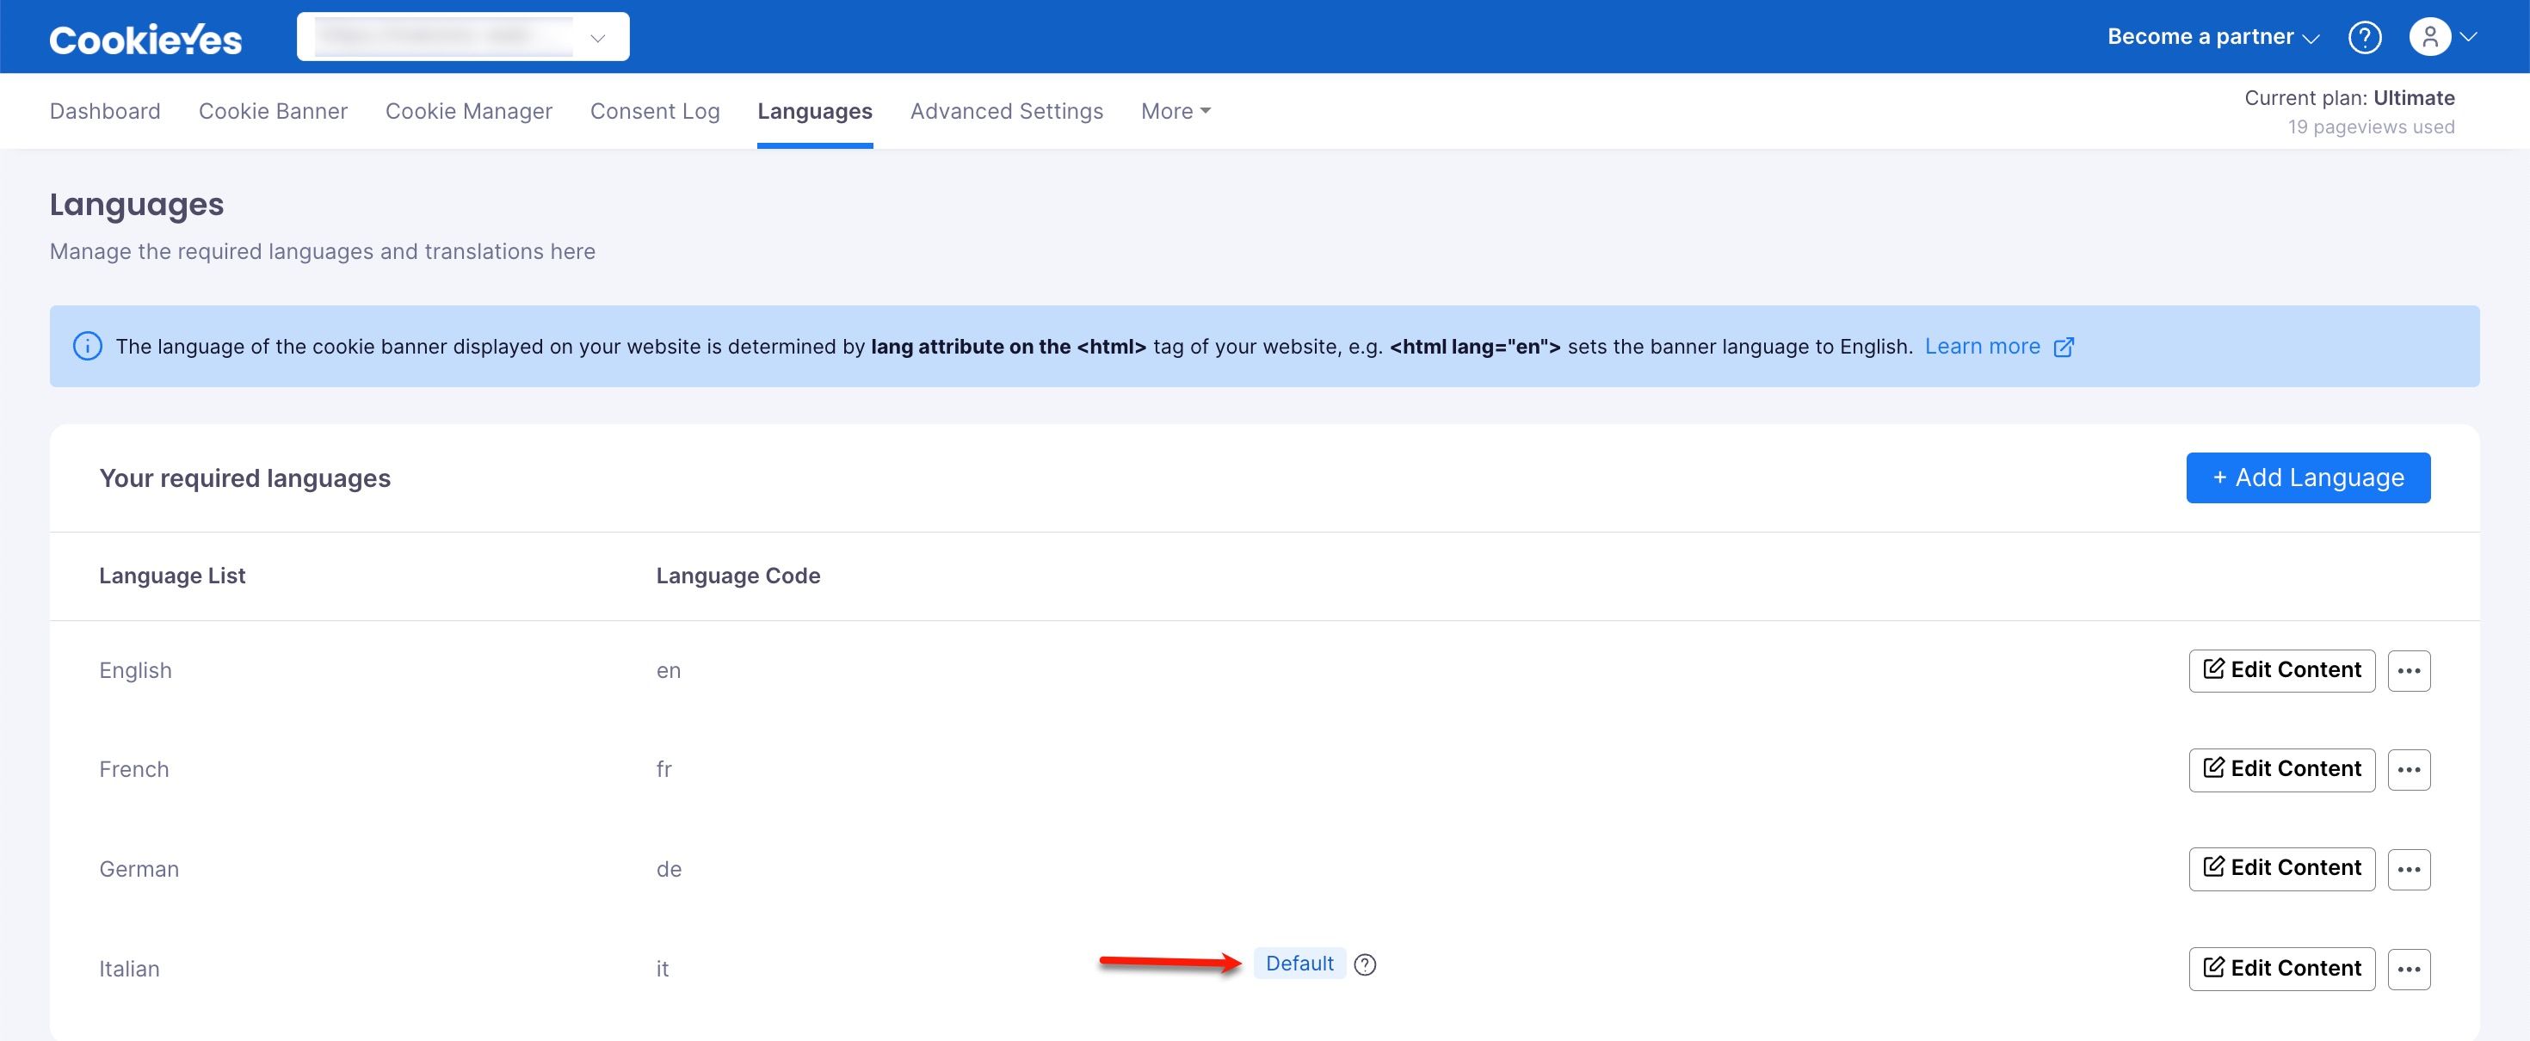Viewport: 2530px width, 1041px height.
Task: Click the Current plan: Ultimate text
Action: click(2348, 98)
